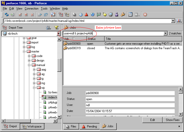Expand the code folder in the tree
The height and width of the screenshot is (132, 184).
click(x=29, y=56)
